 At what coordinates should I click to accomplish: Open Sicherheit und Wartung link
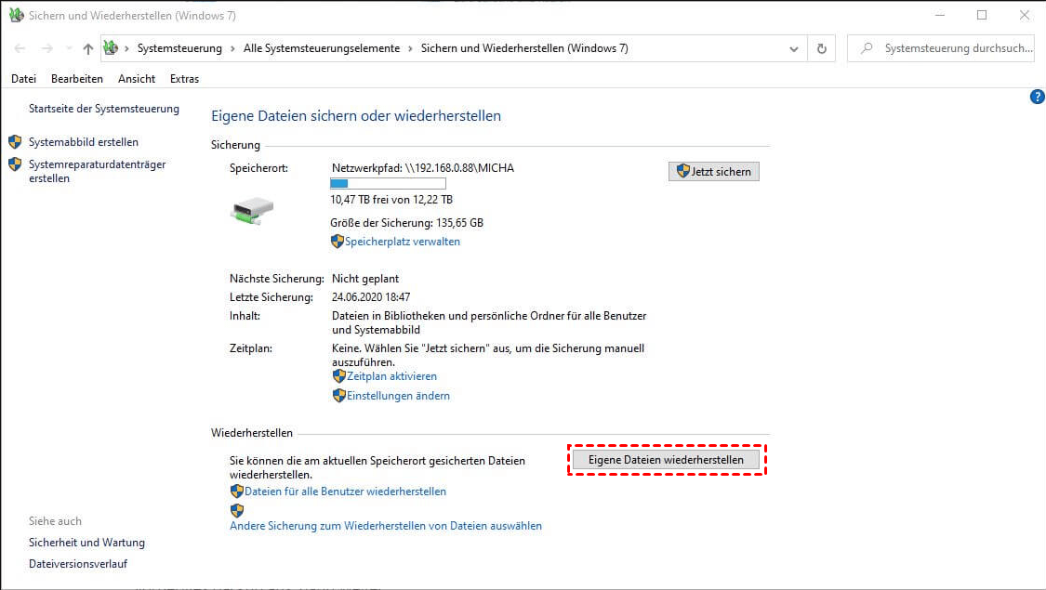86,543
